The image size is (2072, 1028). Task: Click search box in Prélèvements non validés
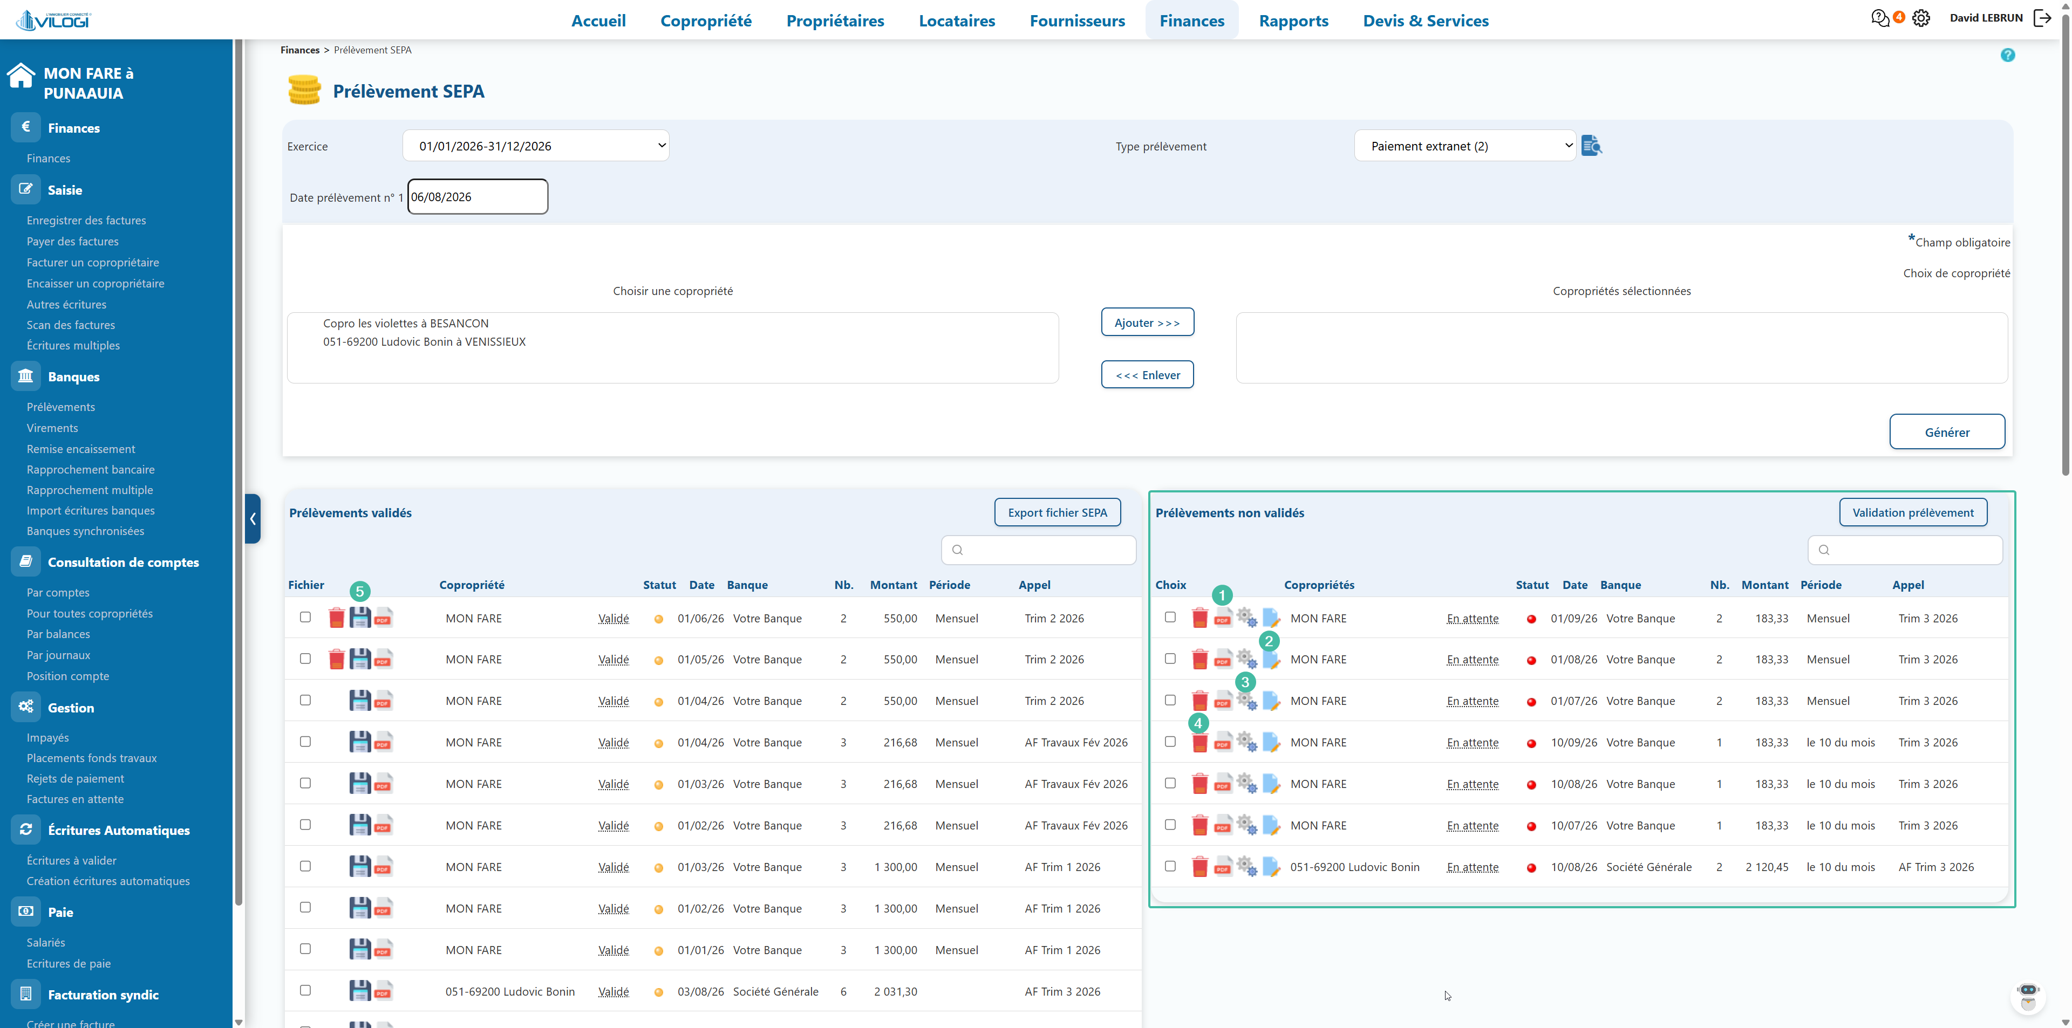pyautogui.click(x=1905, y=550)
